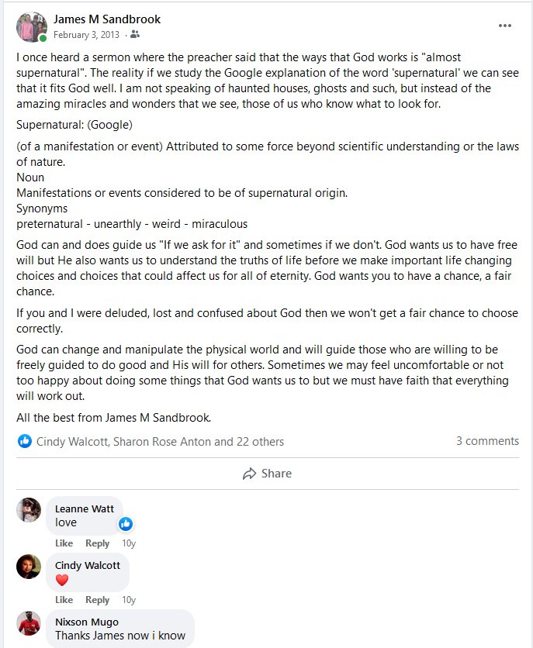The height and width of the screenshot is (648, 533).
Task: Open the post options three-dots menu
Action: [505, 26]
